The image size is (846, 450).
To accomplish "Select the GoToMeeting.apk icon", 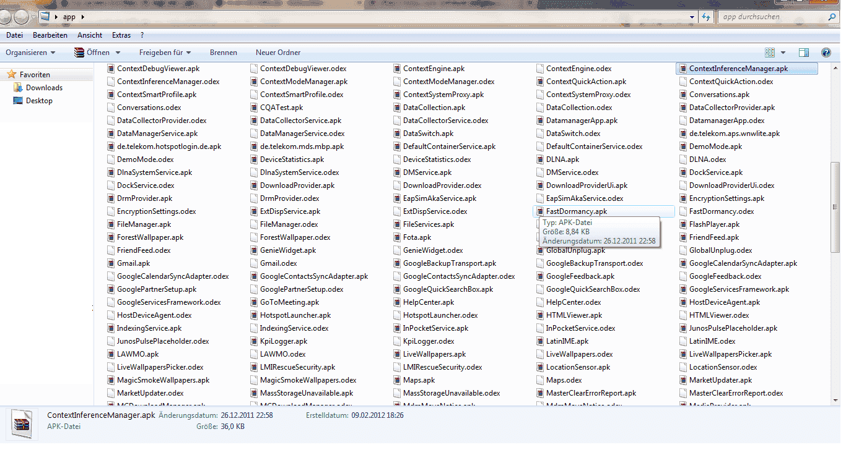I will point(253,302).
